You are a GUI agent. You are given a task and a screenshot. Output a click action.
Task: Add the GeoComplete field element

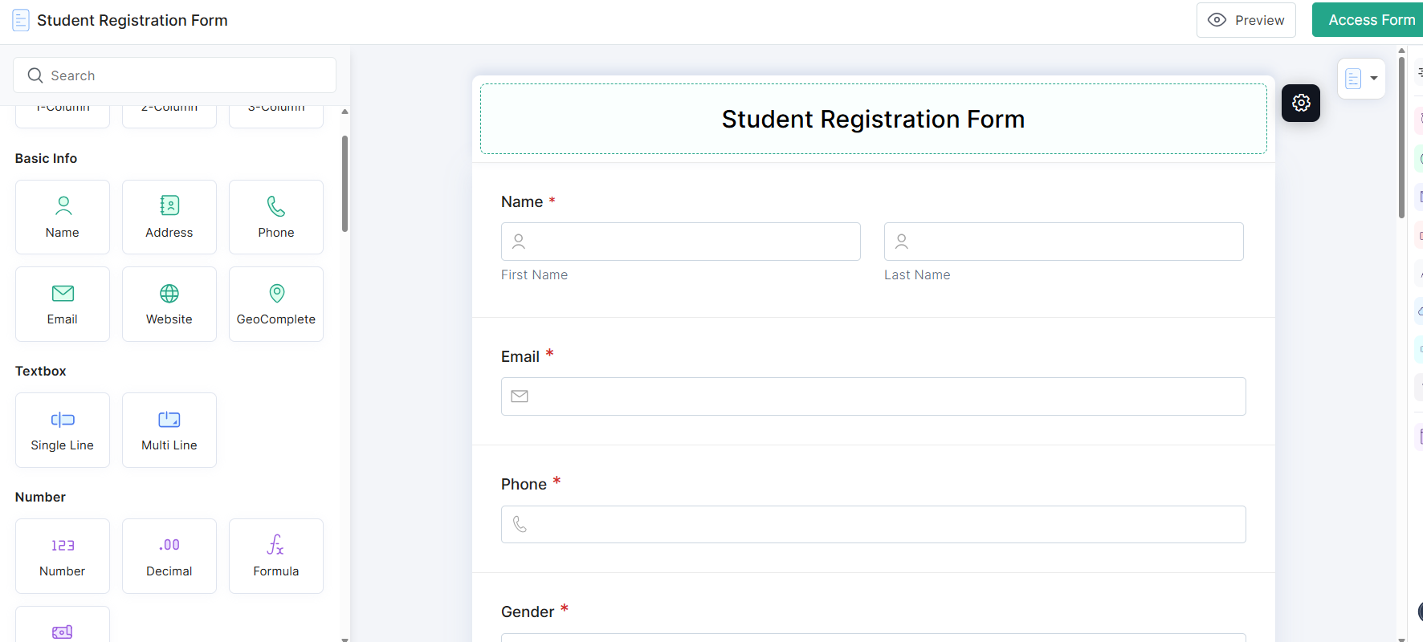pyautogui.click(x=276, y=304)
